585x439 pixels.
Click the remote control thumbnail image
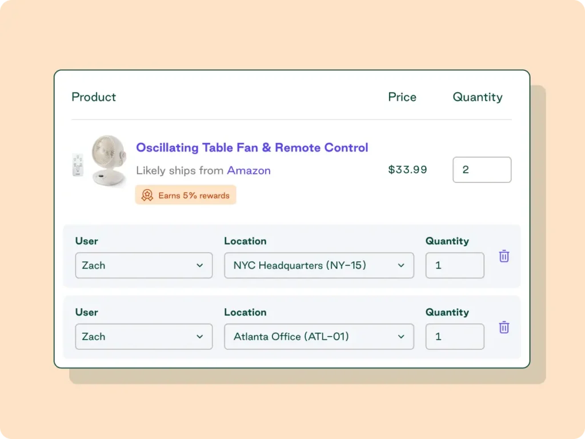78,165
